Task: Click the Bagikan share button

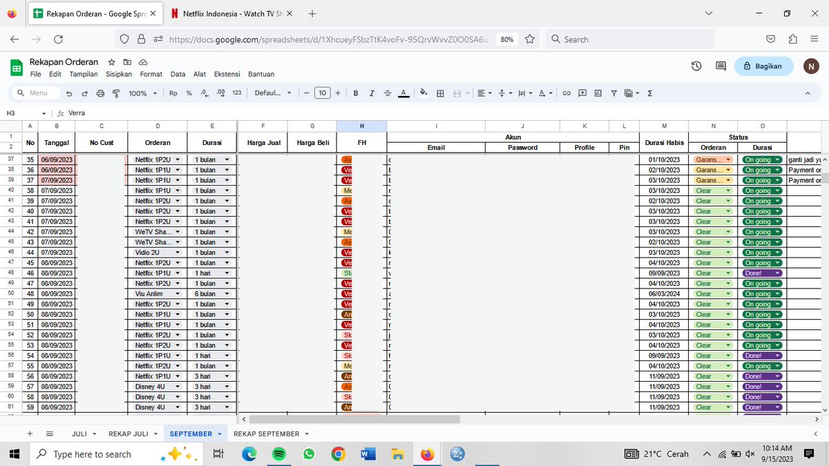Action: tap(763, 66)
